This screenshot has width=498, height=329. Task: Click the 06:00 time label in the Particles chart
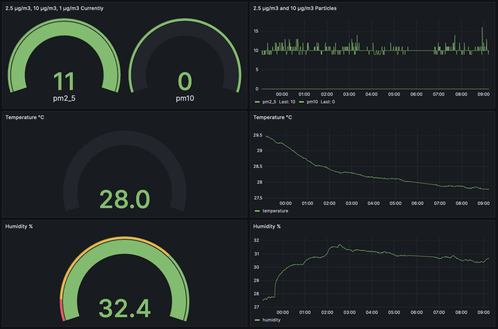[416, 94]
